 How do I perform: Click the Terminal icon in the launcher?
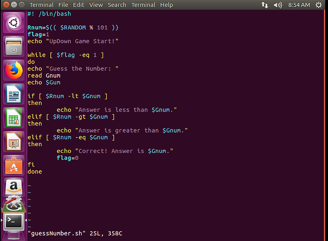(x=14, y=222)
